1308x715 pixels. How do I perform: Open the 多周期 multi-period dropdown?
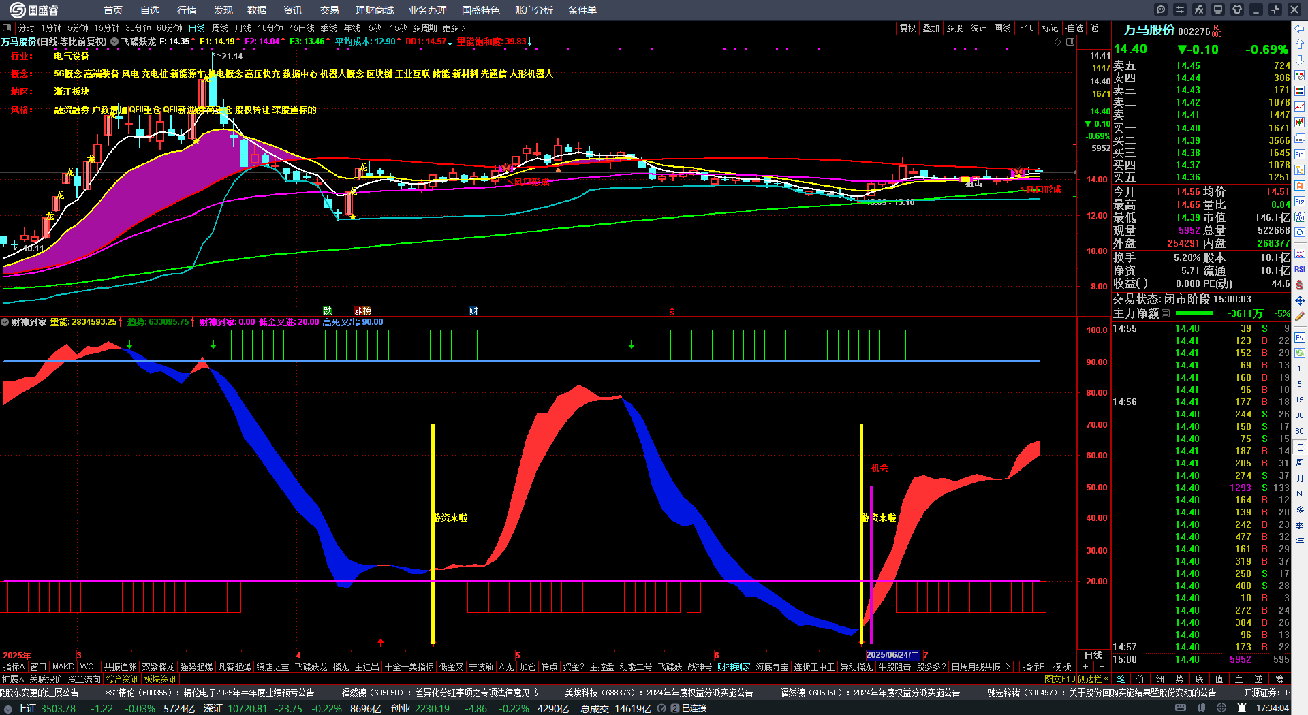(424, 28)
